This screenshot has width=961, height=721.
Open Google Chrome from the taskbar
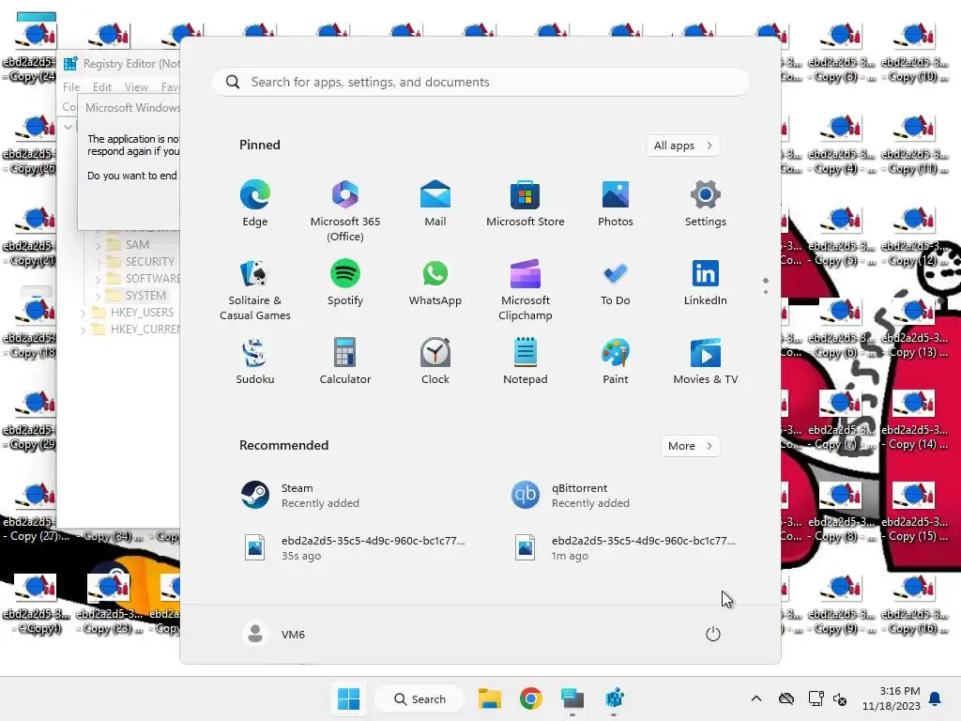(531, 698)
